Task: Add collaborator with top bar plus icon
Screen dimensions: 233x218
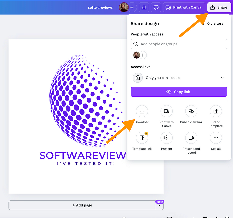Action: (x=132, y=7)
